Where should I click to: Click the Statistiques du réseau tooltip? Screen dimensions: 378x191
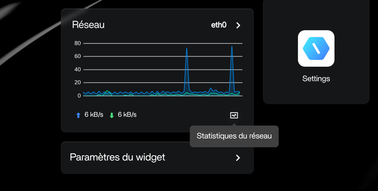tap(234, 136)
